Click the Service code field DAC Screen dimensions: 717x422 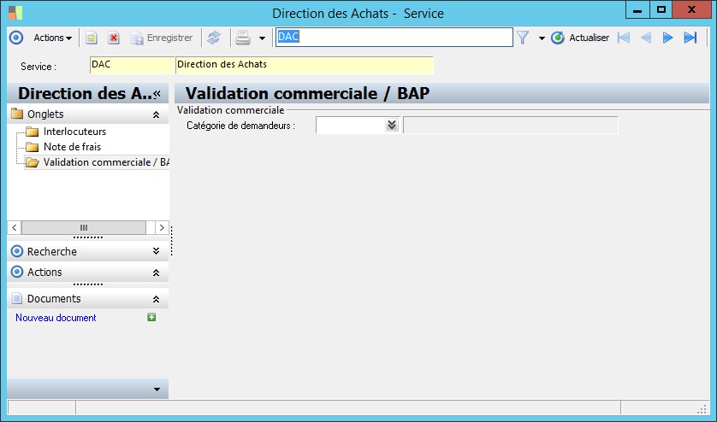(x=132, y=65)
